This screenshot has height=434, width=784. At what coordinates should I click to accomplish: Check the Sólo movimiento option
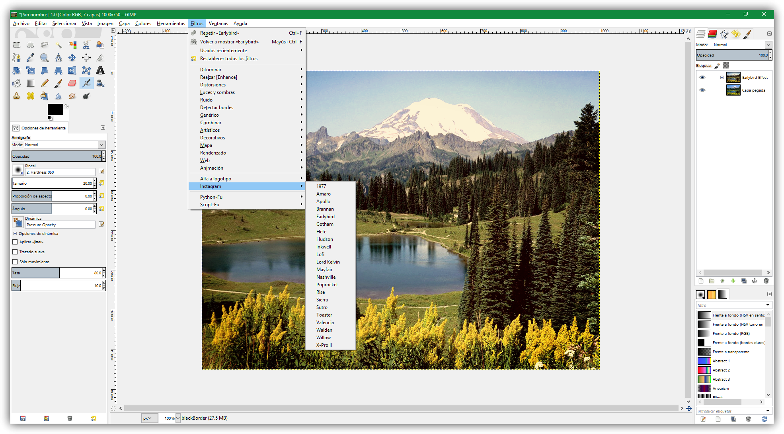tap(15, 262)
